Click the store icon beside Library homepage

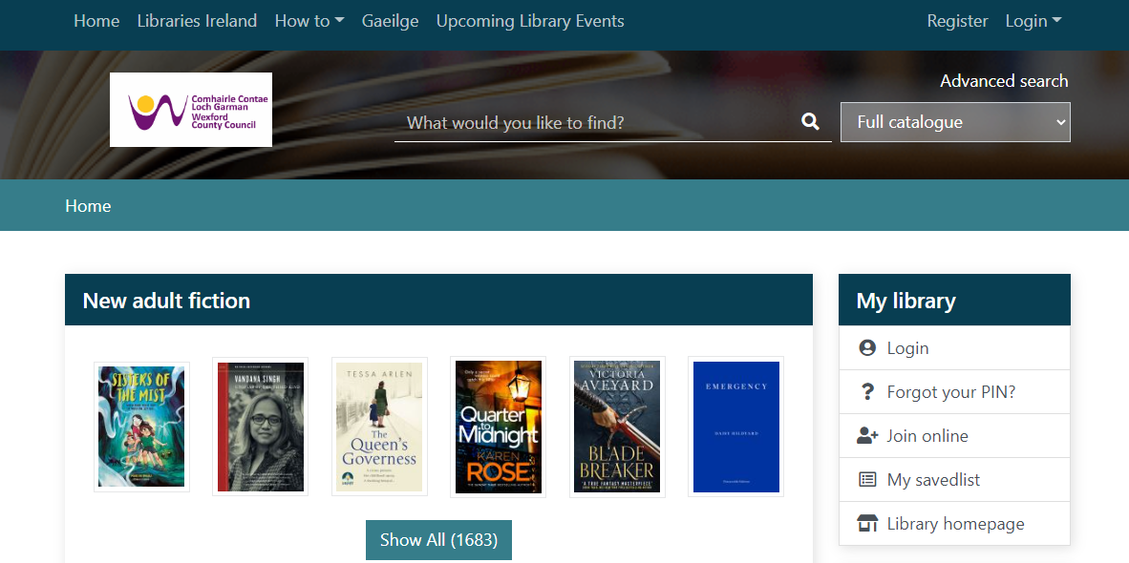(x=867, y=524)
